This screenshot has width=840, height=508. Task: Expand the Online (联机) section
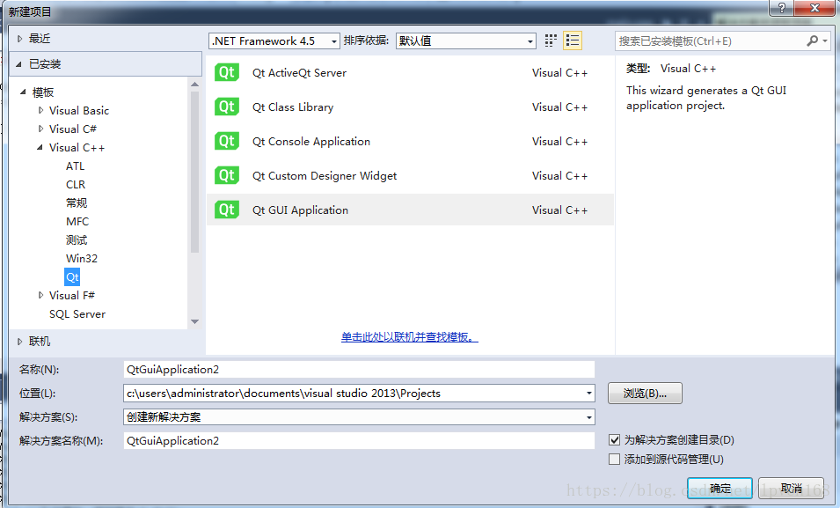click(x=20, y=342)
